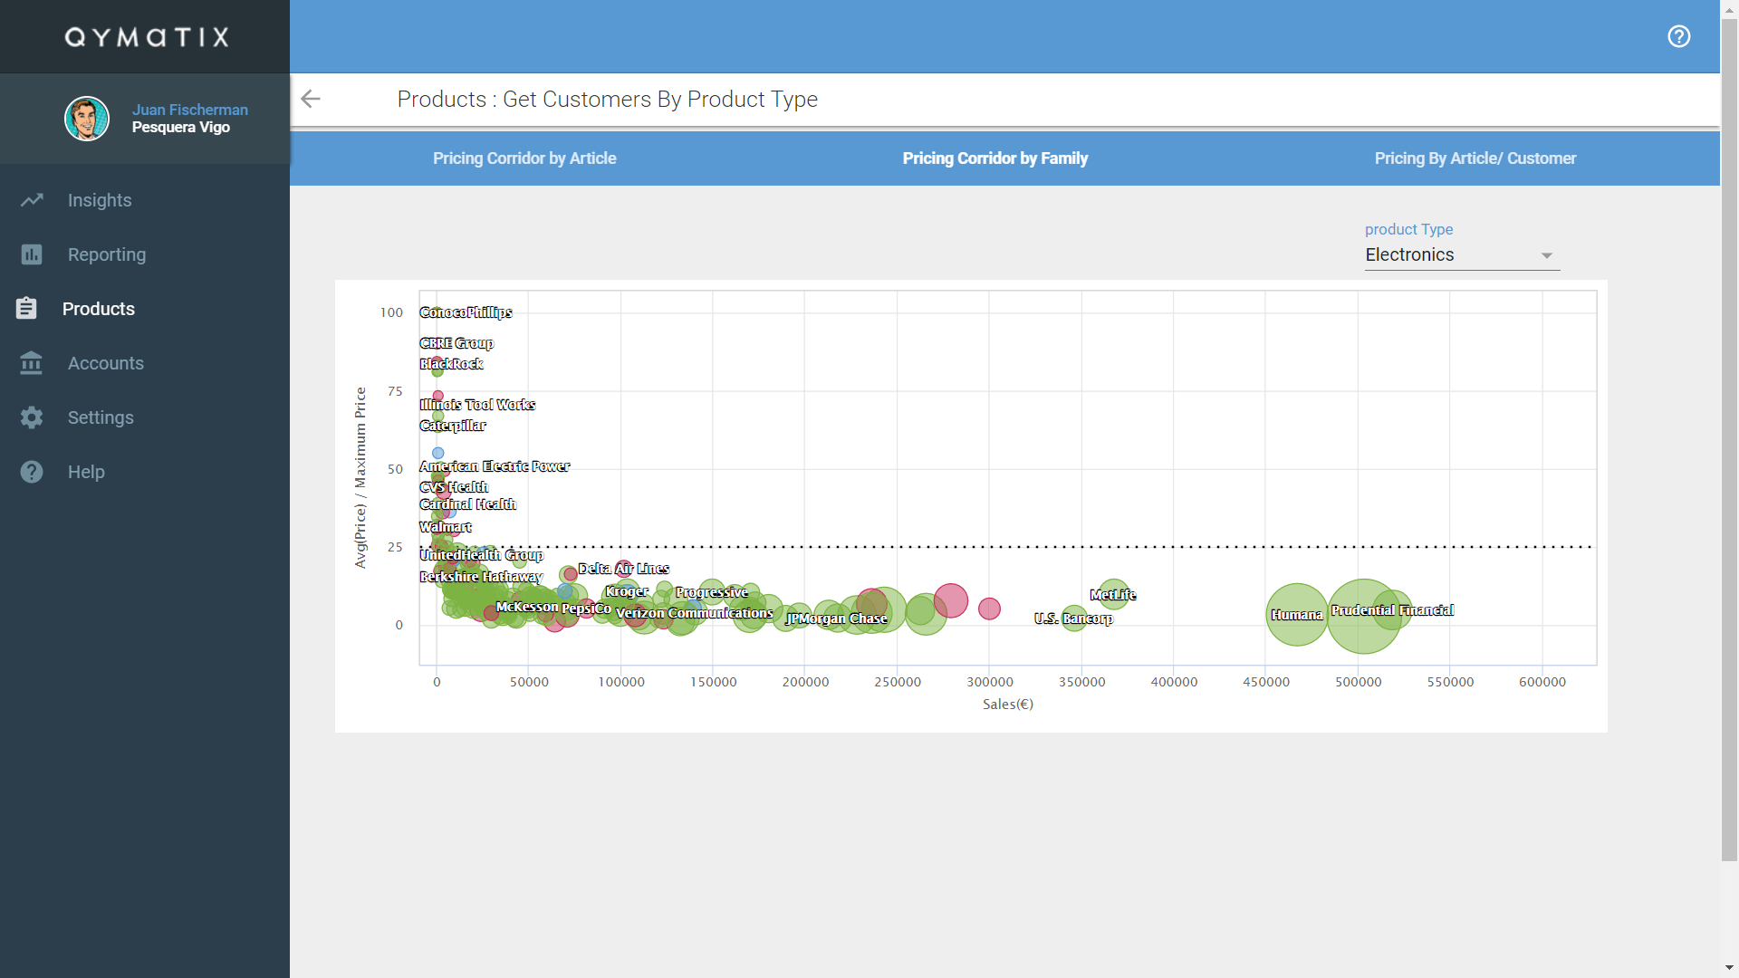The height and width of the screenshot is (978, 1739).
Task: Click the Accounts bank building icon
Action: (x=32, y=363)
